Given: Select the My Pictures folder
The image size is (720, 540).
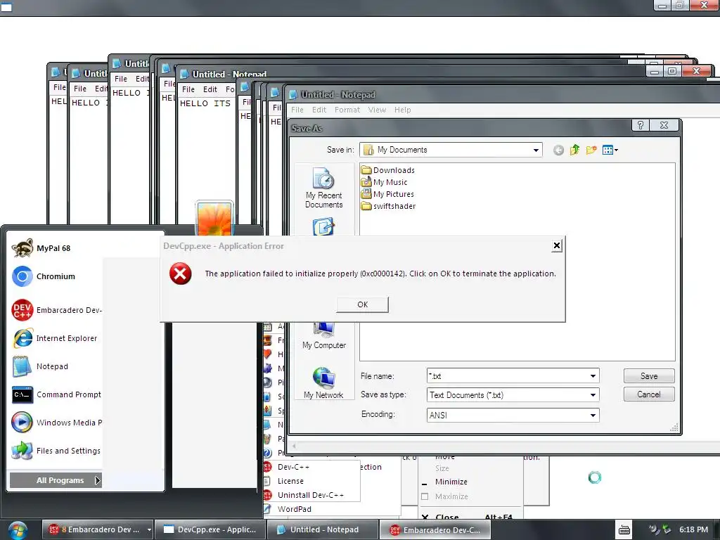Looking at the screenshot, I should [x=387, y=194].
